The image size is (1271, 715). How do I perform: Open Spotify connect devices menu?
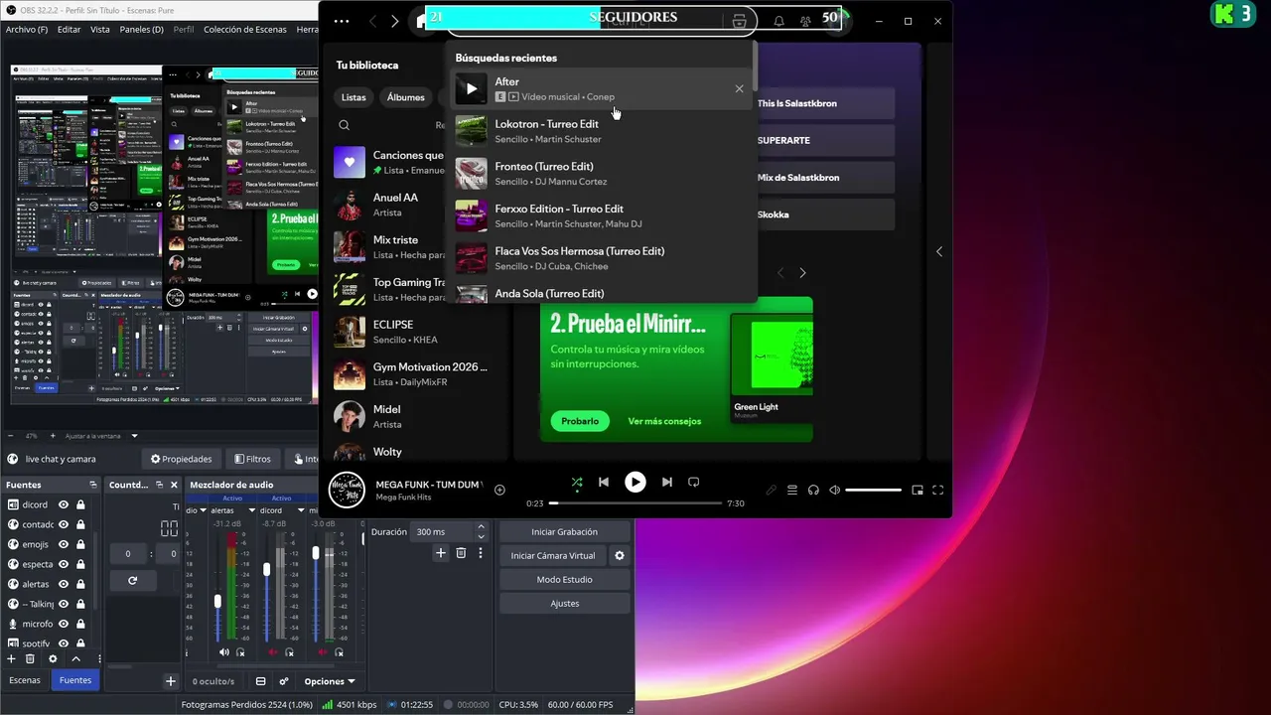813,490
